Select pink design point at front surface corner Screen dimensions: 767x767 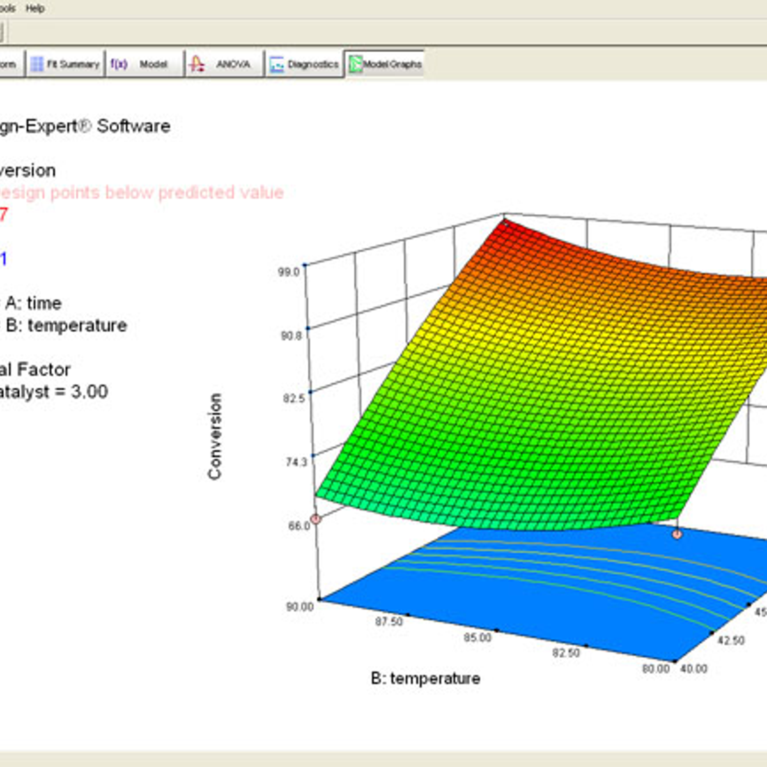677,534
